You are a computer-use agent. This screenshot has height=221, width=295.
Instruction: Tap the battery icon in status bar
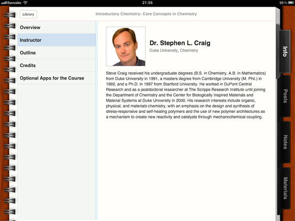pos(291,3)
